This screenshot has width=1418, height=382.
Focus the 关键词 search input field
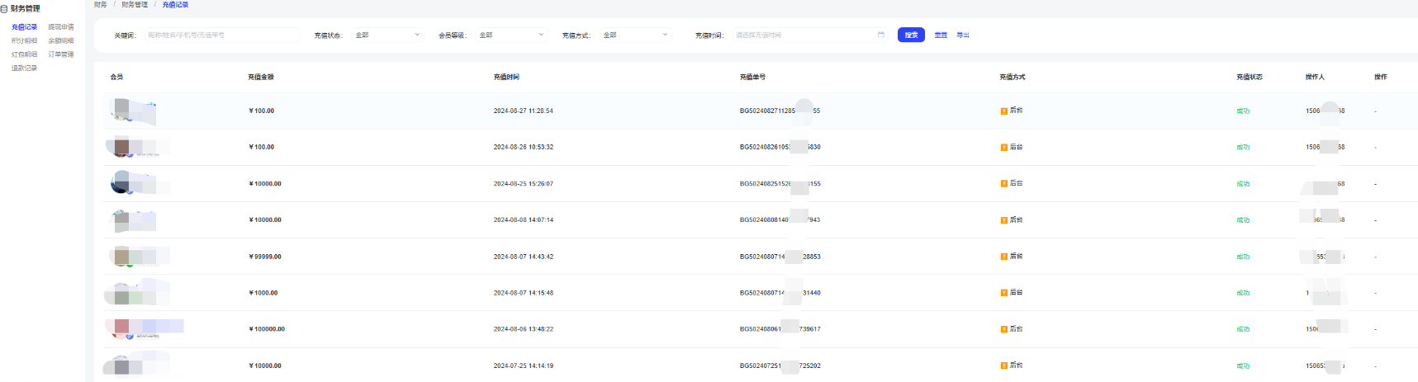(221, 35)
